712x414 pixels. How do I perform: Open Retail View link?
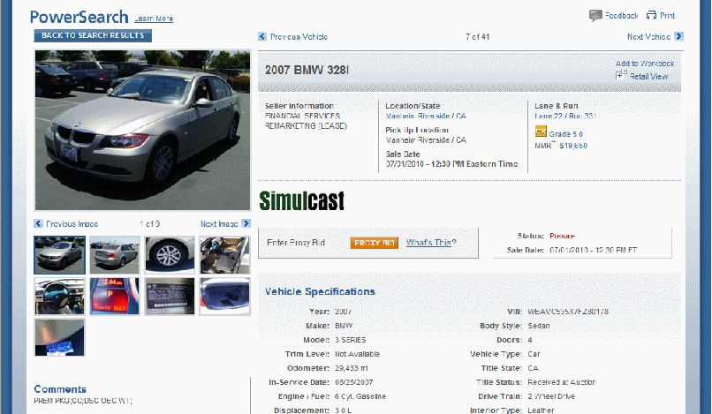[648, 76]
